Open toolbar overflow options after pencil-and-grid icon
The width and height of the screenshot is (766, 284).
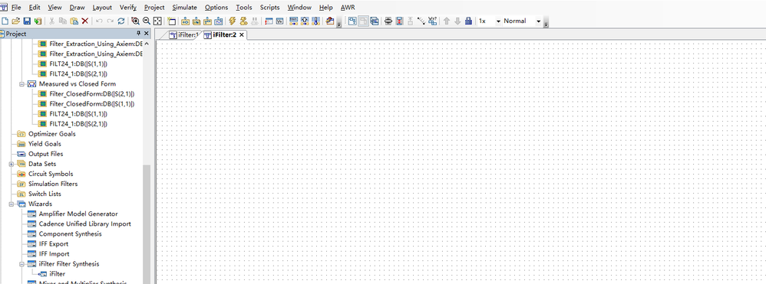(339, 22)
